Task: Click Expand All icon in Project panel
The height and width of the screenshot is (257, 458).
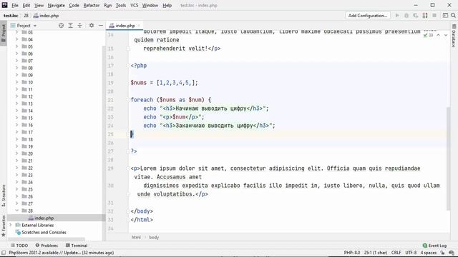Action: point(70,26)
